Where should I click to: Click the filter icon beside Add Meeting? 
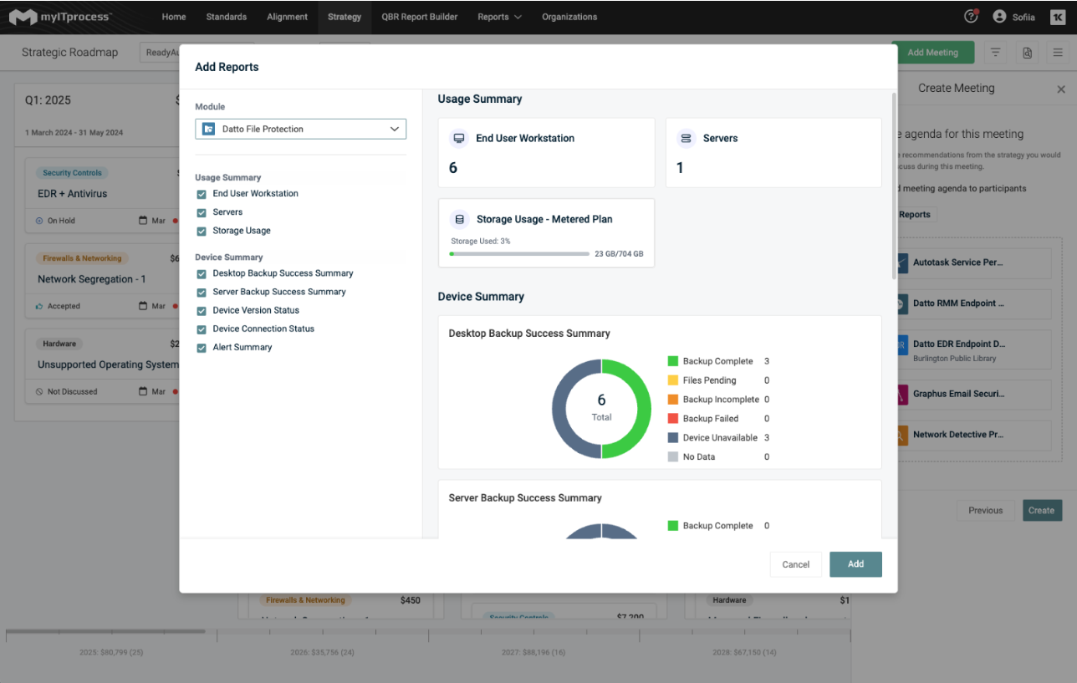pos(995,53)
